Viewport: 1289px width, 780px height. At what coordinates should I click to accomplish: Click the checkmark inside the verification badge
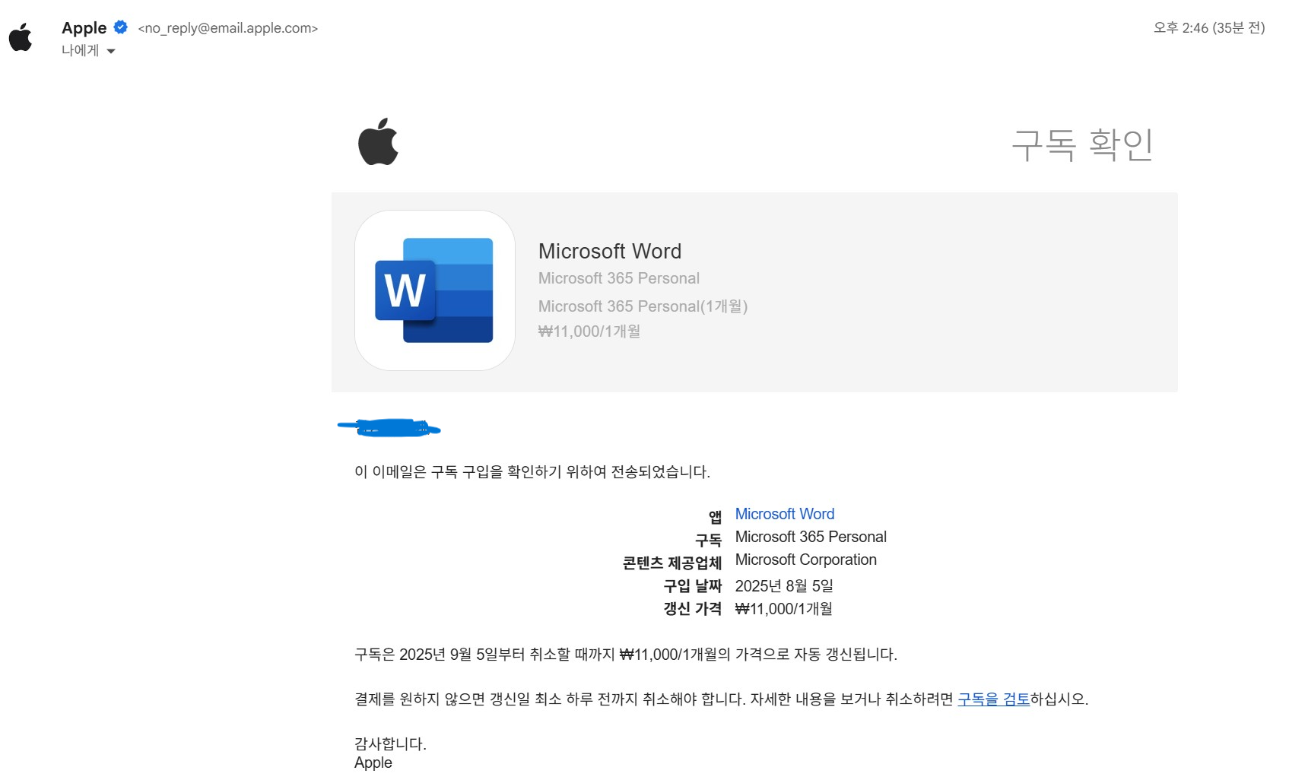(120, 27)
